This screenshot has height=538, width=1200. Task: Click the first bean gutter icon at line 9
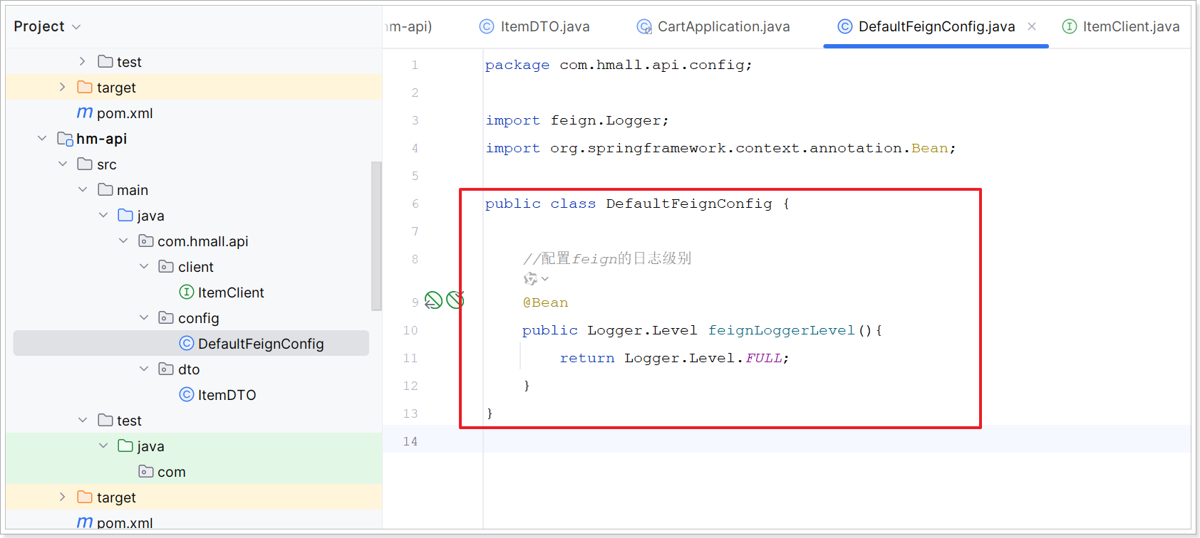point(433,301)
